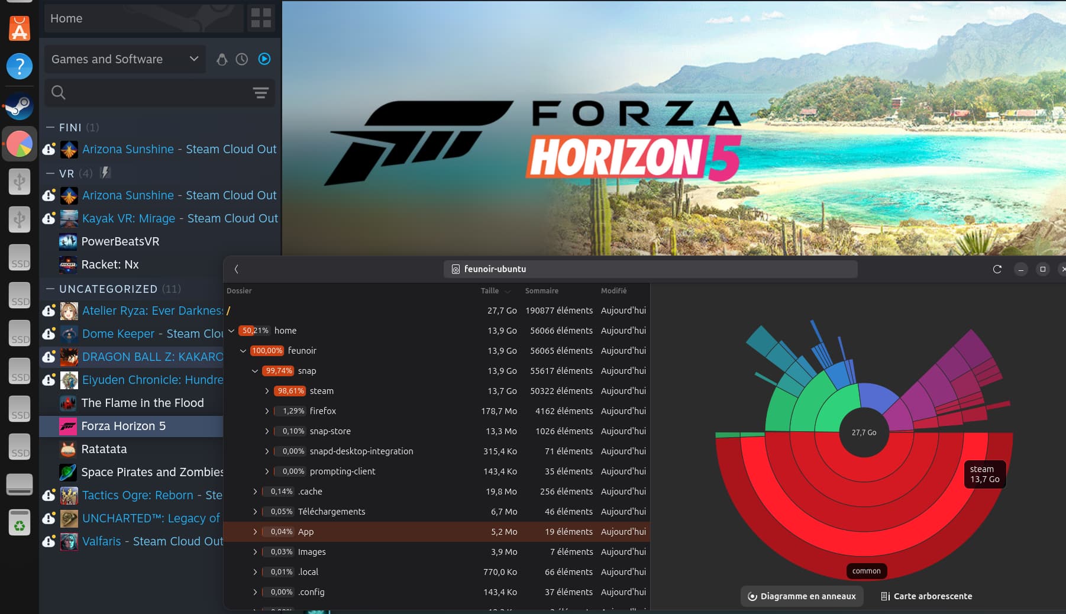Click the rescan refresh icon in title bar
The width and height of the screenshot is (1066, 614).
(x=997, y=269)
